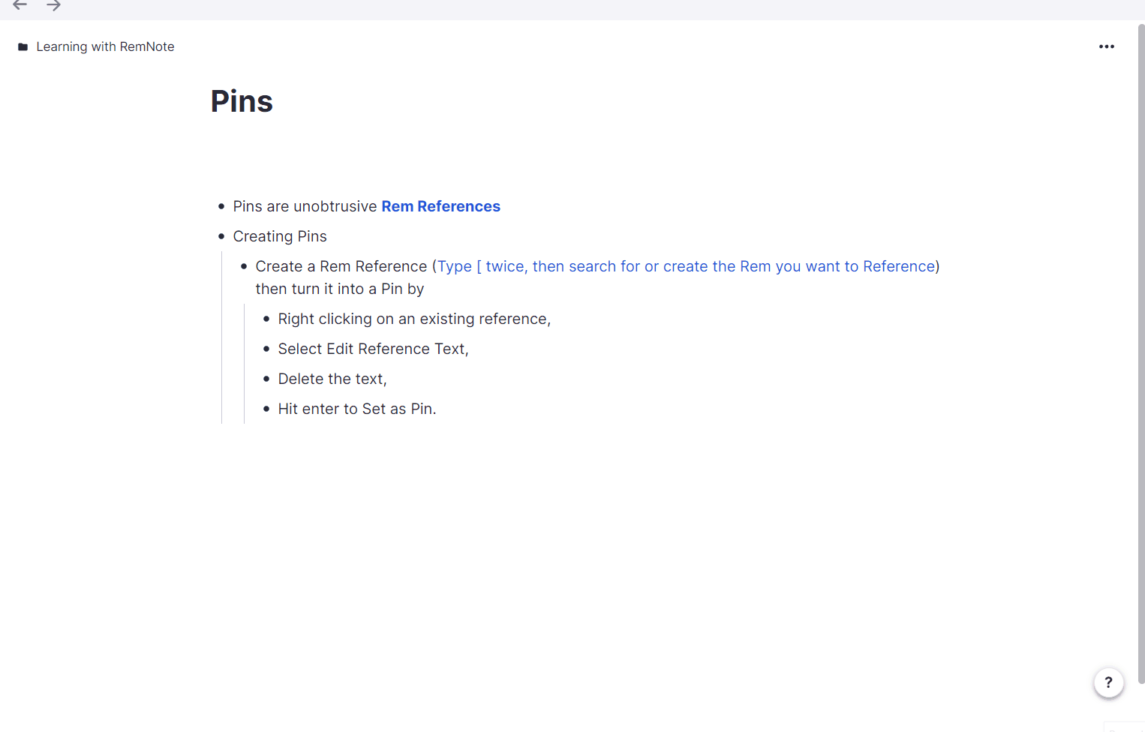The image size is (1145, 732).
Task: Open the Rem References link
Action: pyautogui.click(x=440, y=206)
